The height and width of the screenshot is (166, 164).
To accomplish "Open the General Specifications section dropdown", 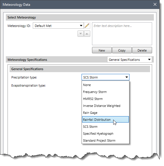I will (x=129, y=60).
